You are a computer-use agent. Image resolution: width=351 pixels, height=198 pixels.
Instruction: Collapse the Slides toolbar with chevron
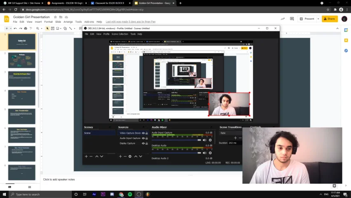point(337,28)
